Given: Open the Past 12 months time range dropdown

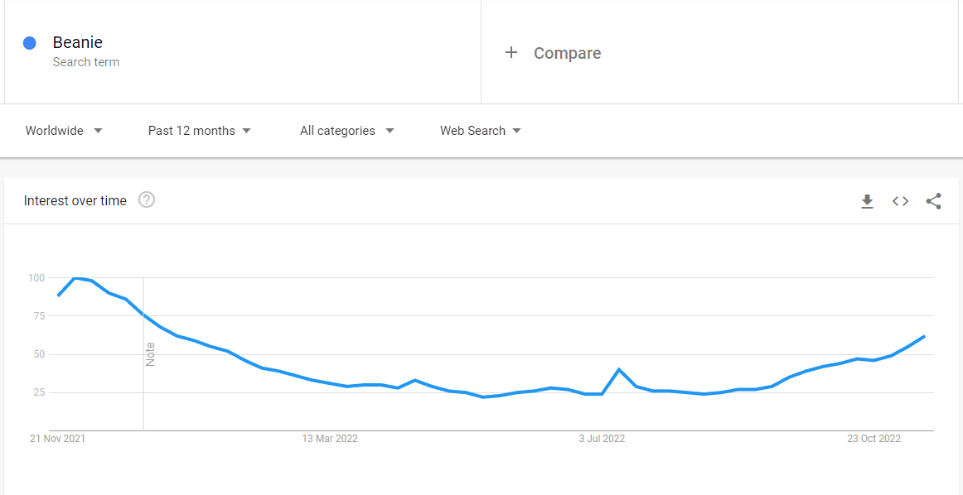Looking at the screenshot, I should pyautogui.click(x=200, y=131).
